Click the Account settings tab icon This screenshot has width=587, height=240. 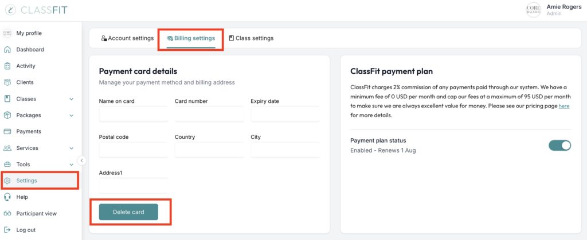pos(104,38)
